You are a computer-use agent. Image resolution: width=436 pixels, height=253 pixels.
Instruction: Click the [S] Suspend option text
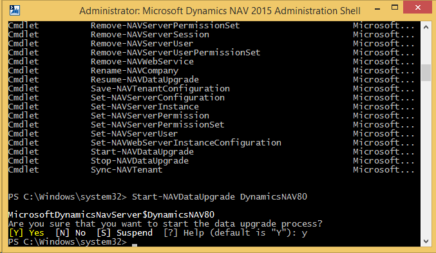click(124, 232)
